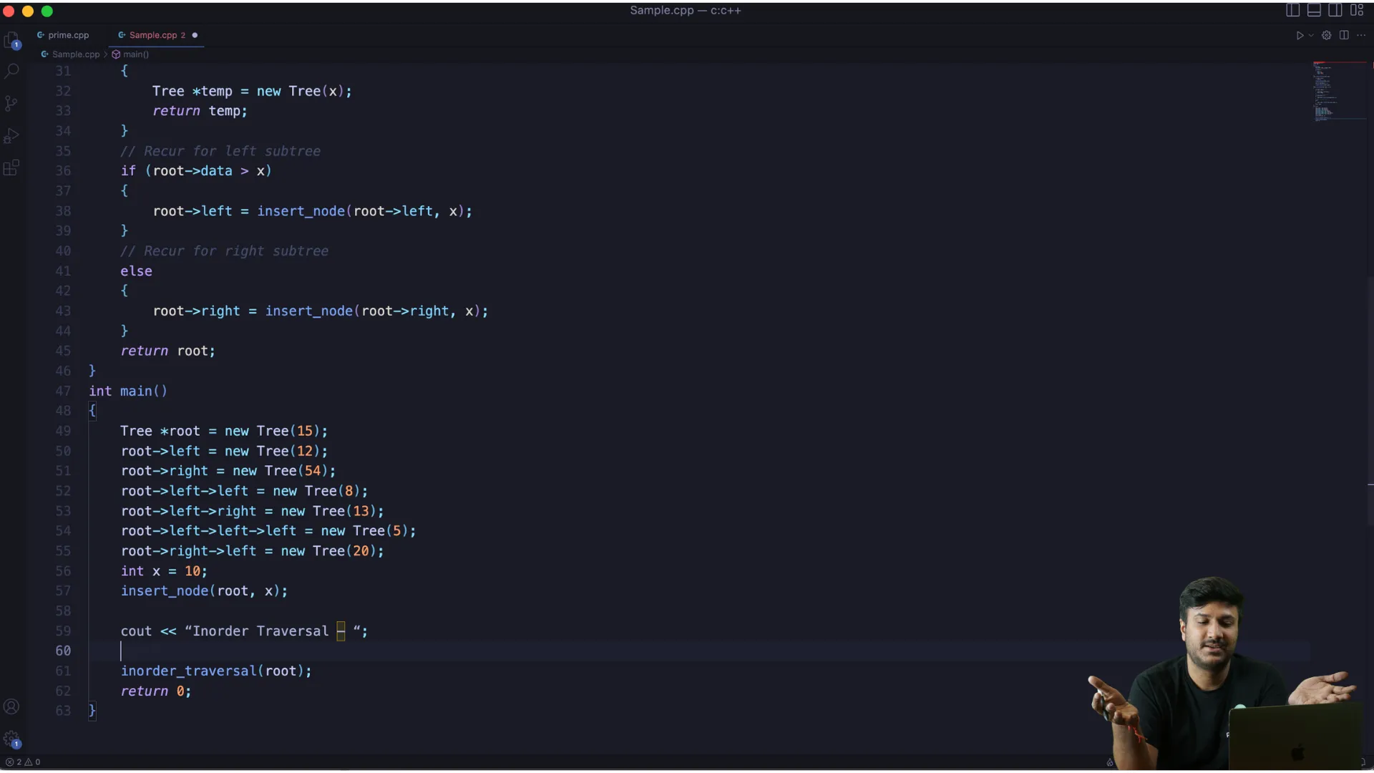Open the Manage gear in activity bar

tap(11, 739)
